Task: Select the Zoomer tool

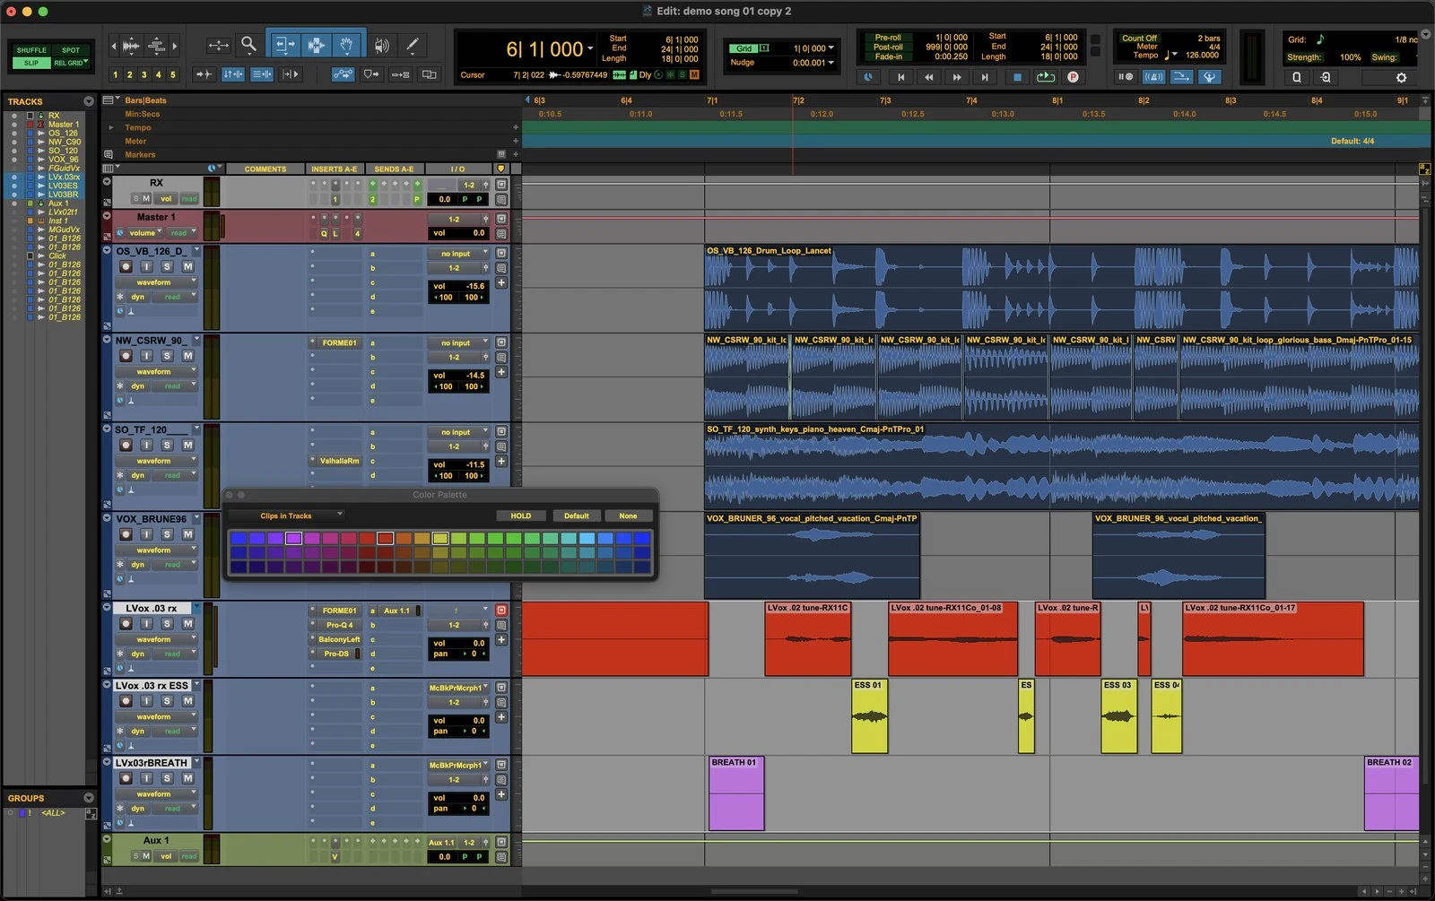Action: point(248,43)
